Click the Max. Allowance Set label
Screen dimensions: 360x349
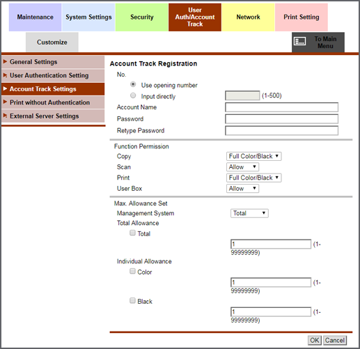click(x=141, y=203)
